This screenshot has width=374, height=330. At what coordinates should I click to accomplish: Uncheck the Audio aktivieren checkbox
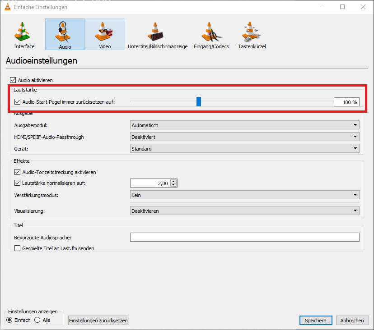tap(12, 80)
